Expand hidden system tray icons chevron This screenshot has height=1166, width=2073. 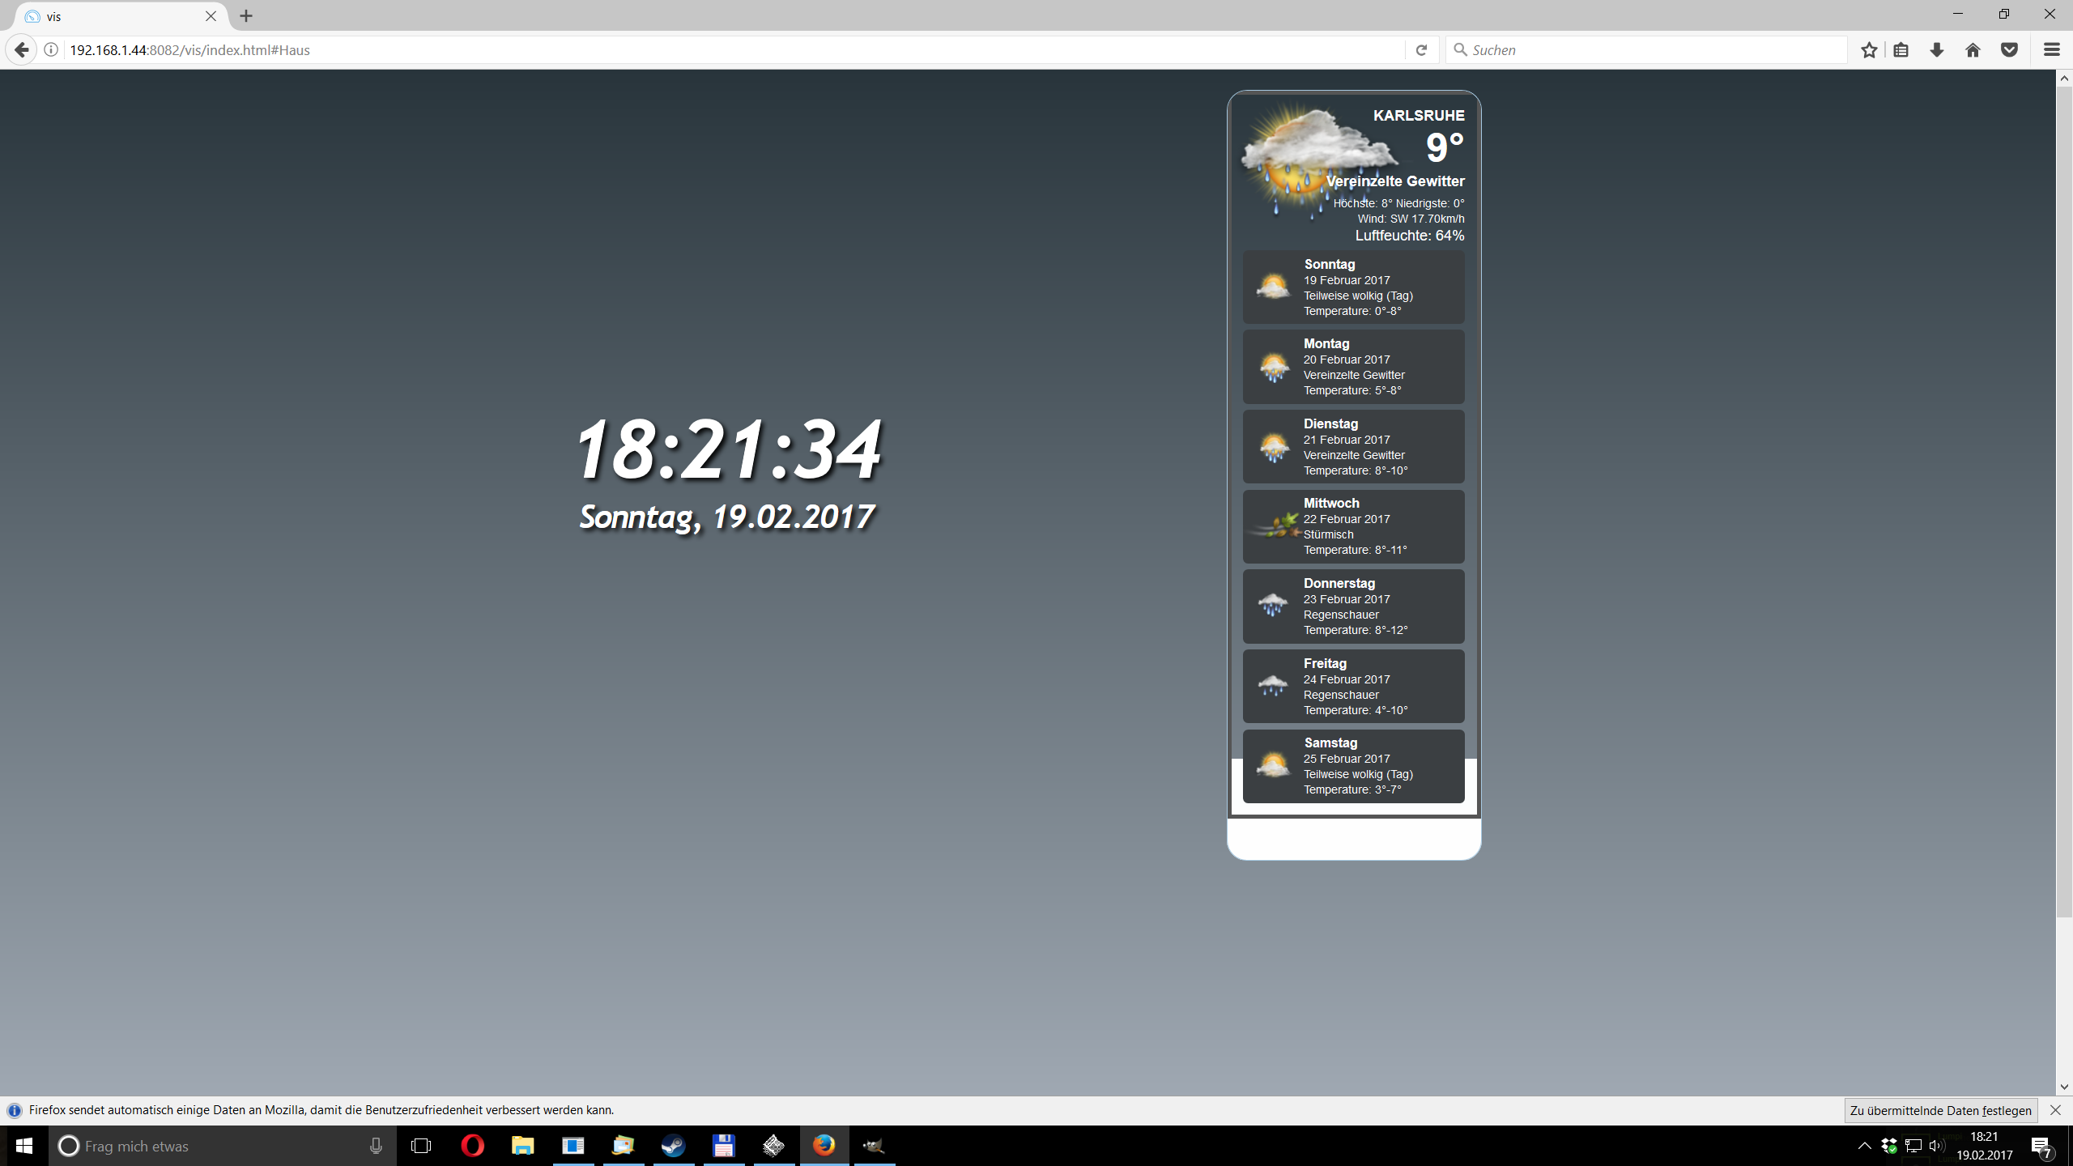tap(1864, 1146)
